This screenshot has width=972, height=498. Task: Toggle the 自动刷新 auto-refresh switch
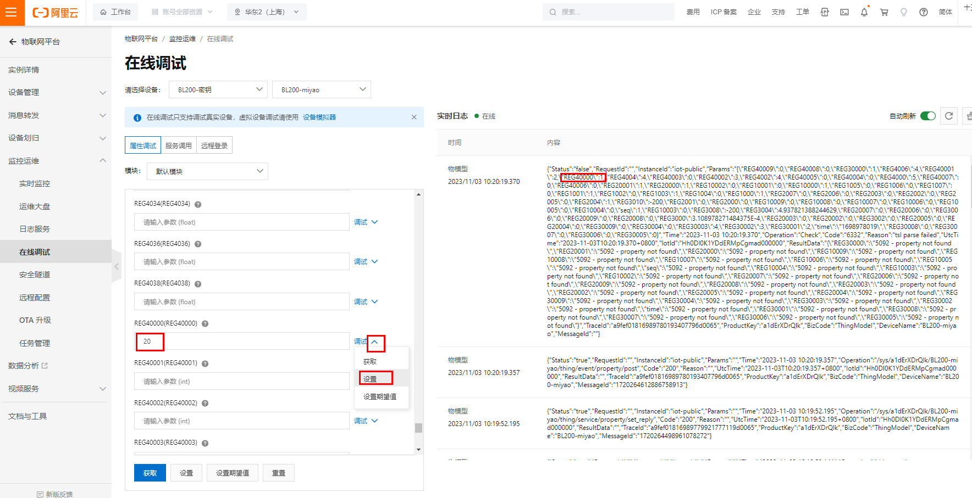tap(928, 116)
